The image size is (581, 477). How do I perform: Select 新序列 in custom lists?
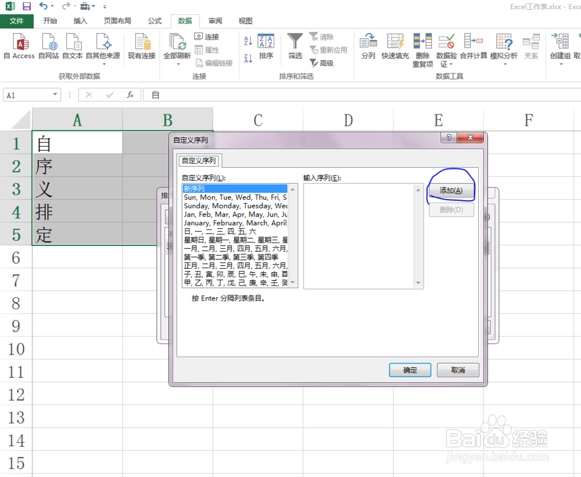235,189
